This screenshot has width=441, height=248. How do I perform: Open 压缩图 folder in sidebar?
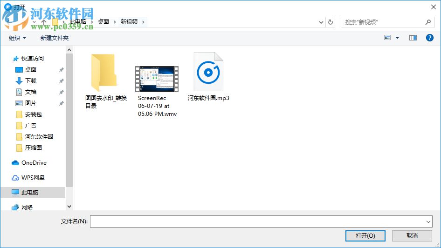(33, 148)
